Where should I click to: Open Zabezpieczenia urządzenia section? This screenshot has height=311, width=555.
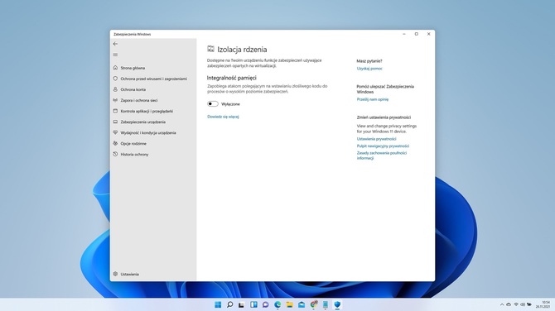pyautogui.click(x=142, y=122)
